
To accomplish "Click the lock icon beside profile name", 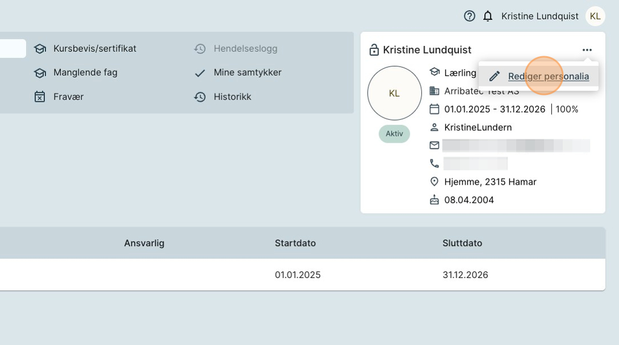I will tap(374, 50).
